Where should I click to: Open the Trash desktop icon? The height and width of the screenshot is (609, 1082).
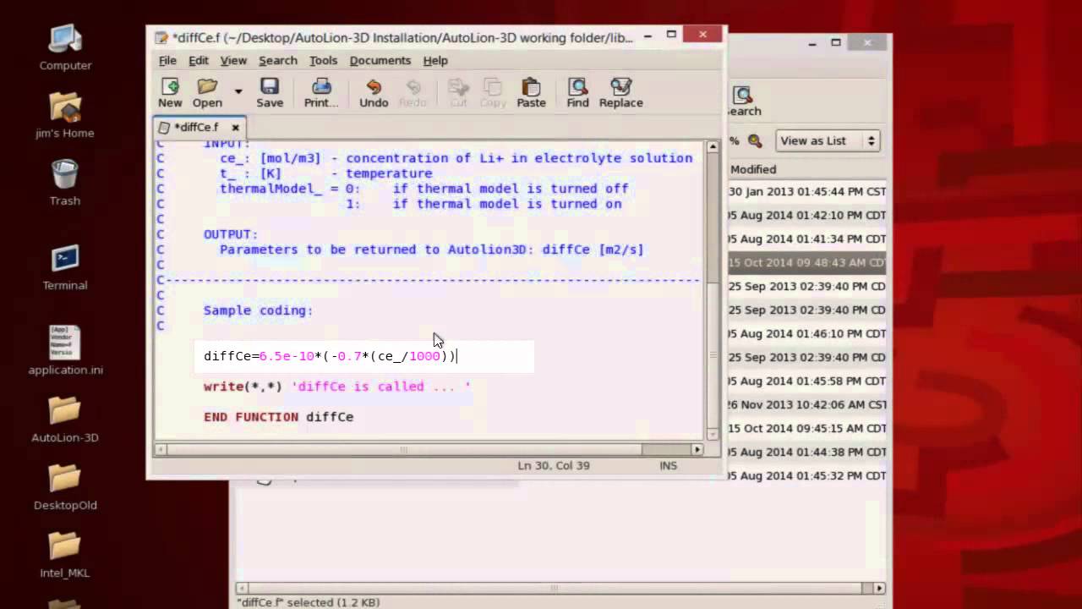65,184
